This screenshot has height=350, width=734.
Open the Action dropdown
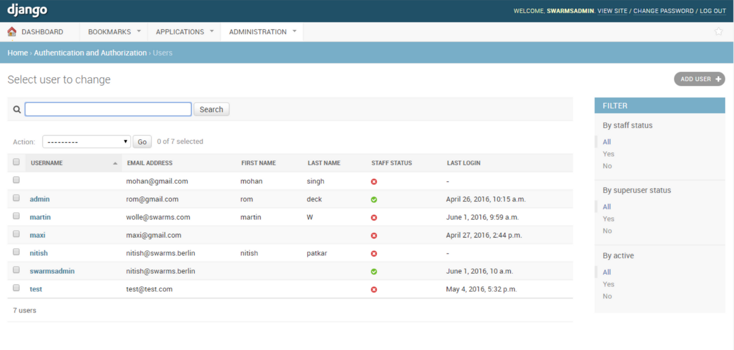pos(86,142)
